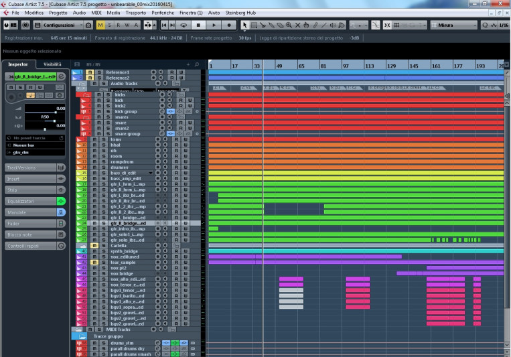Enable record on kick track
This screenshot has width=511, height=357.
pos(162,100)
